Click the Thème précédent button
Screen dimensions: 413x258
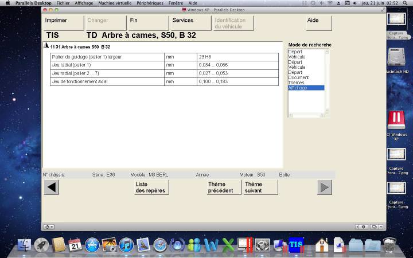[x=224, y=187]
